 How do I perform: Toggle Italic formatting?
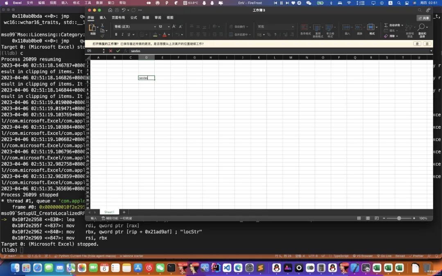click(x=122, y=34)
